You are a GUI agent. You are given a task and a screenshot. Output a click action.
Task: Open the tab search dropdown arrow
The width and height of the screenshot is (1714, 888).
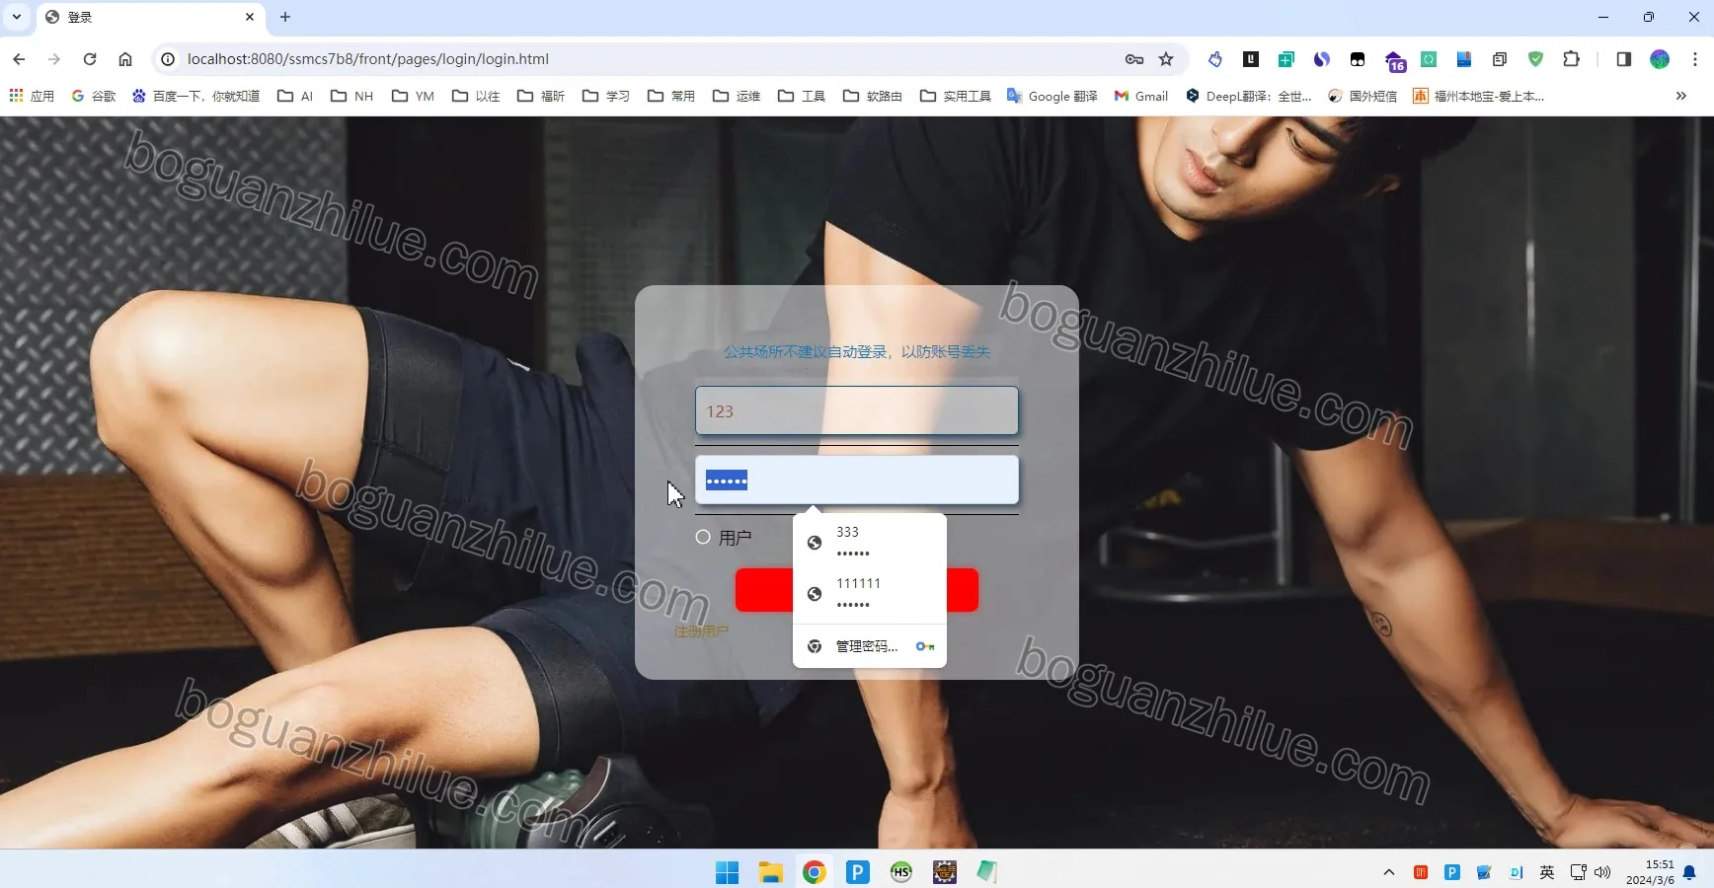pyautogui.click(x=17, y=17)
